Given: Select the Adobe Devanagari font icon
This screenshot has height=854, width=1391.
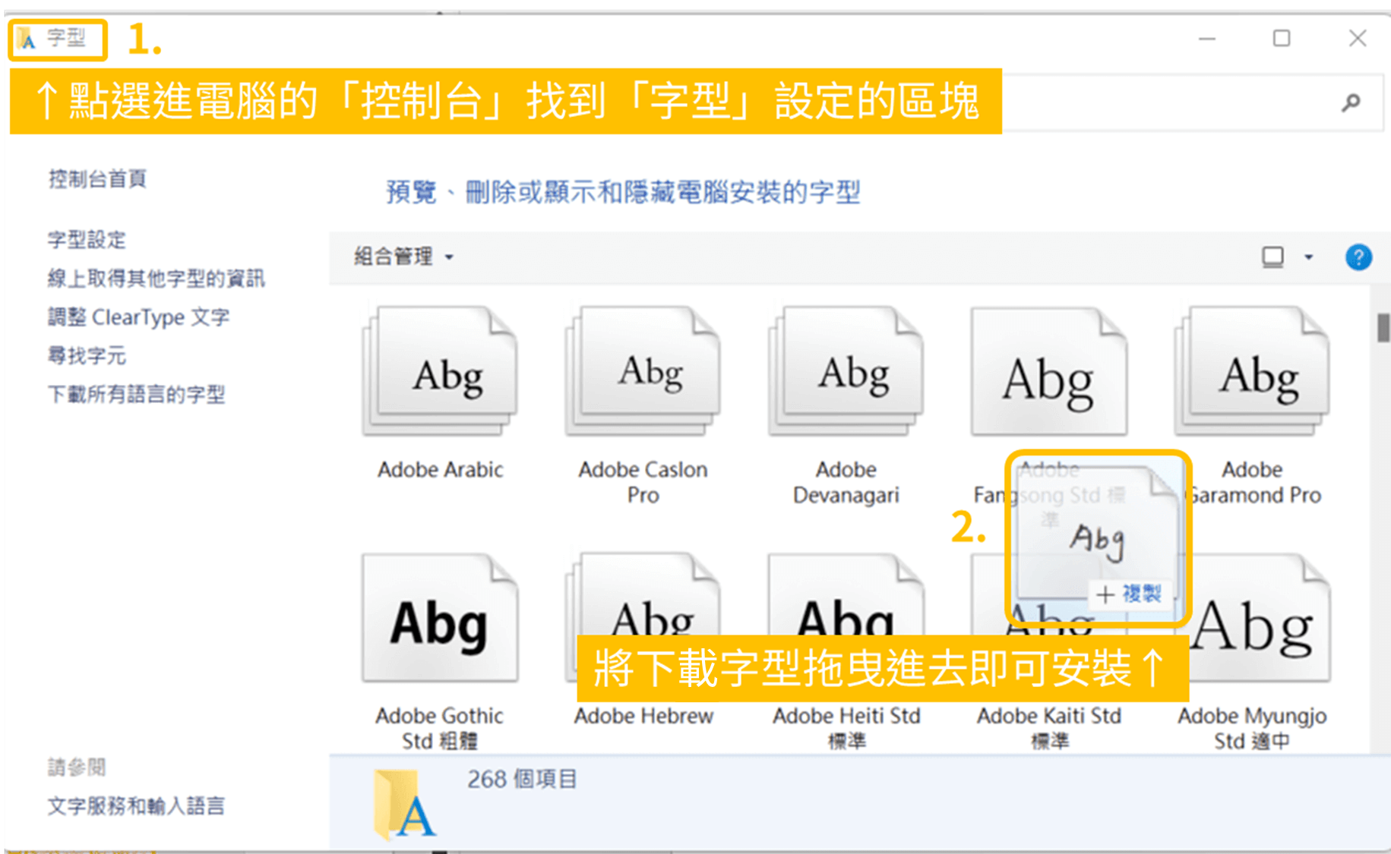Looking at the screenshot, I should click(x=846, y=371).
